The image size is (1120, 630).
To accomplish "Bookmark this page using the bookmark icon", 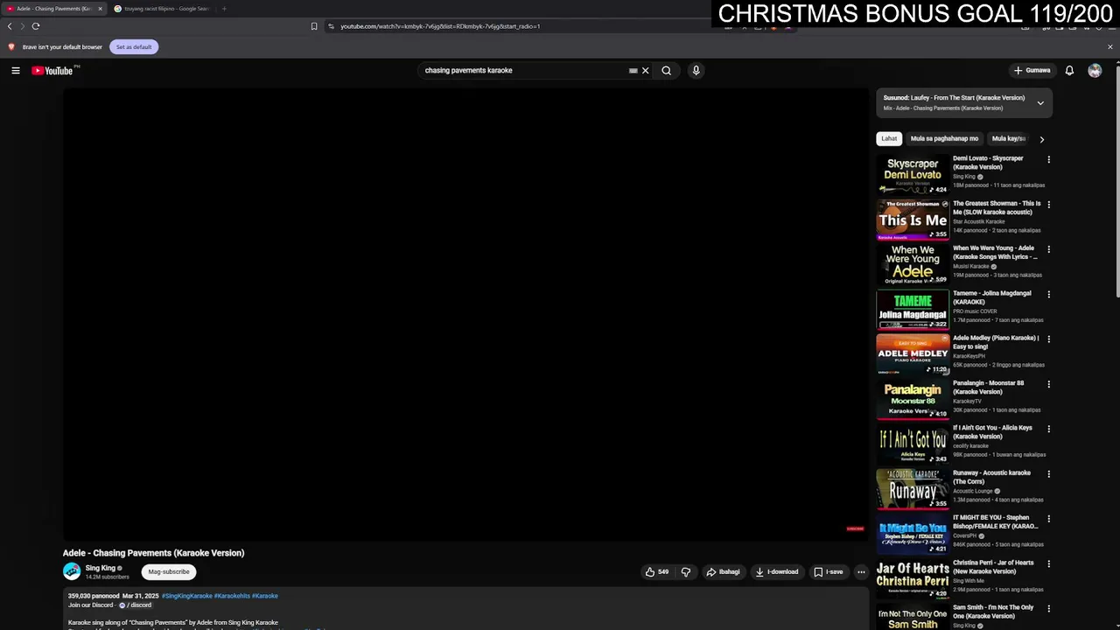I will coord(314,26).
